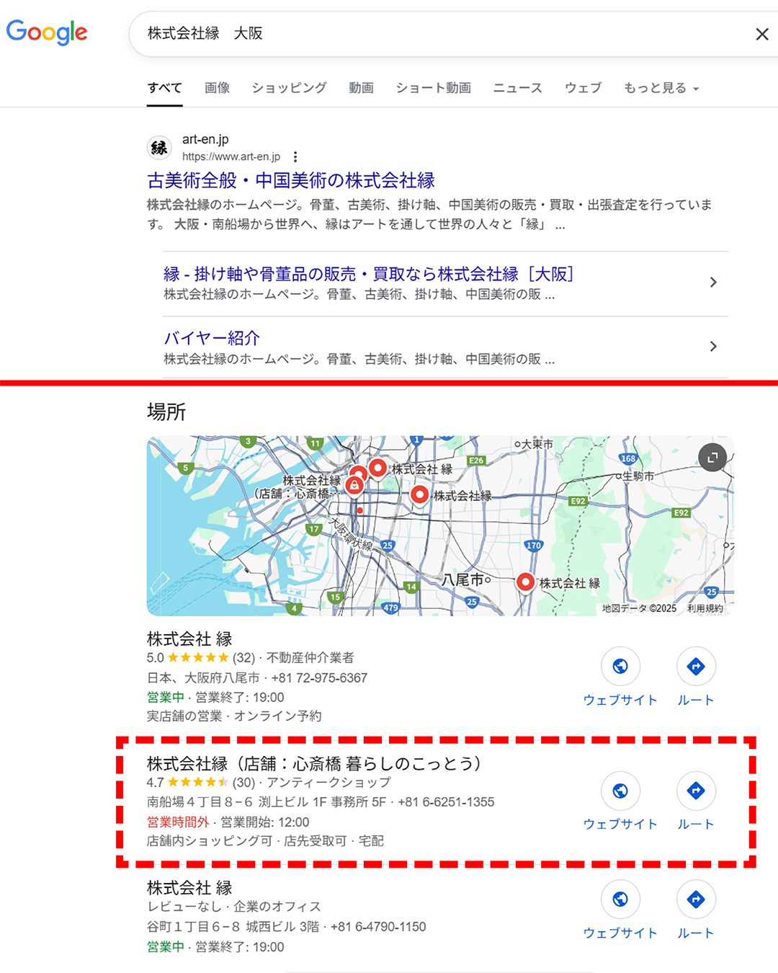Select the すべて tab
This screenshot has width=778, height=973.
pyautogui.click(x=164, y=88)
